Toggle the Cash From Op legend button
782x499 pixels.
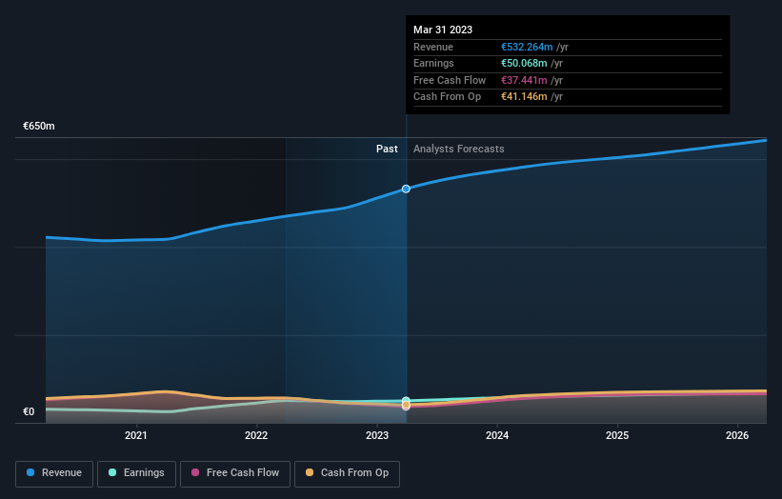point(347,473)
